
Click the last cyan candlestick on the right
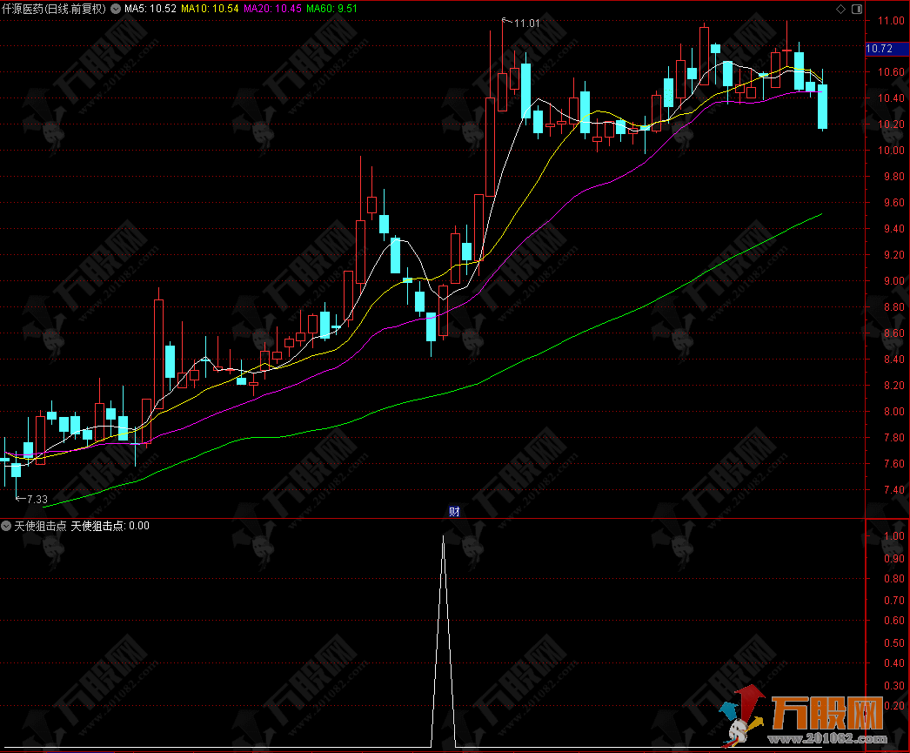click(822, 107)
